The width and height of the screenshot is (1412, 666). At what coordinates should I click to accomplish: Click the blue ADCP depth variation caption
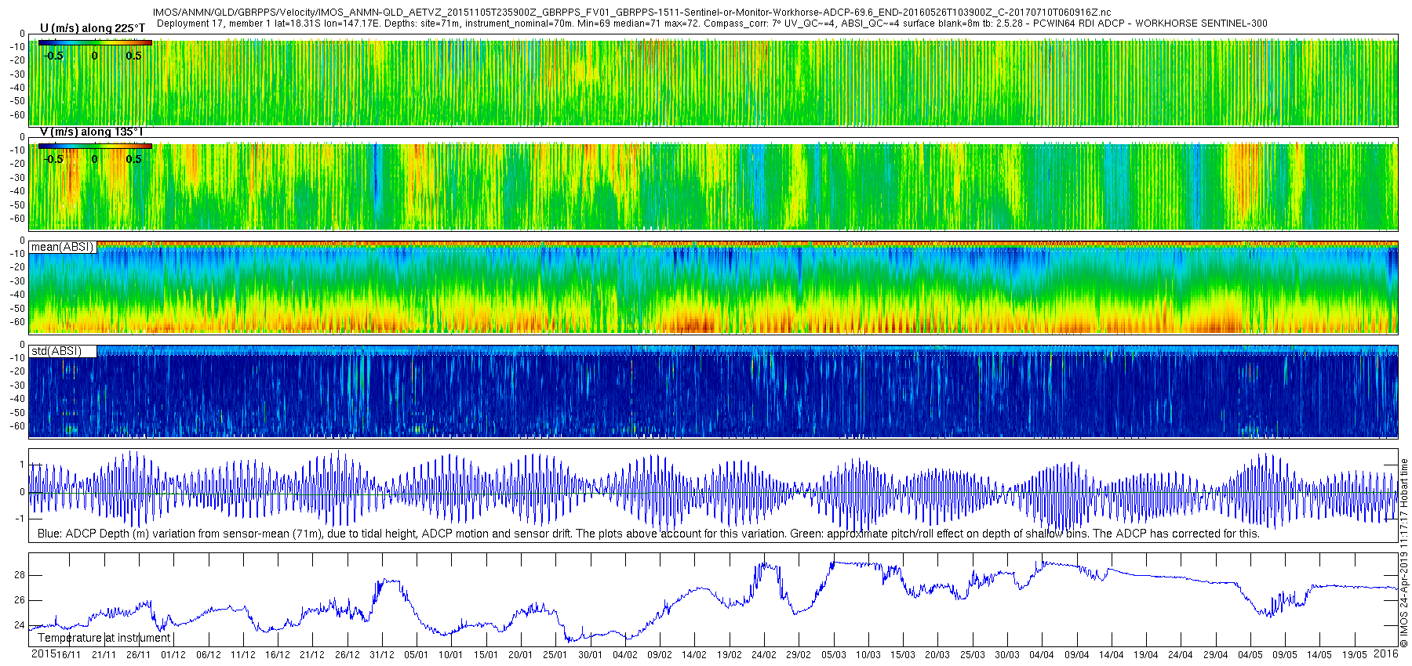click(x=648, y=534)
